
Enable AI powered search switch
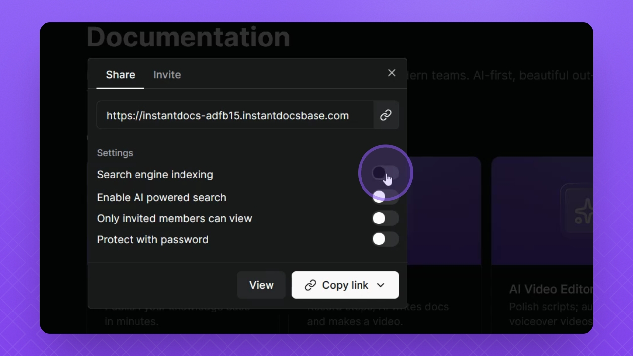coord(385,197)
